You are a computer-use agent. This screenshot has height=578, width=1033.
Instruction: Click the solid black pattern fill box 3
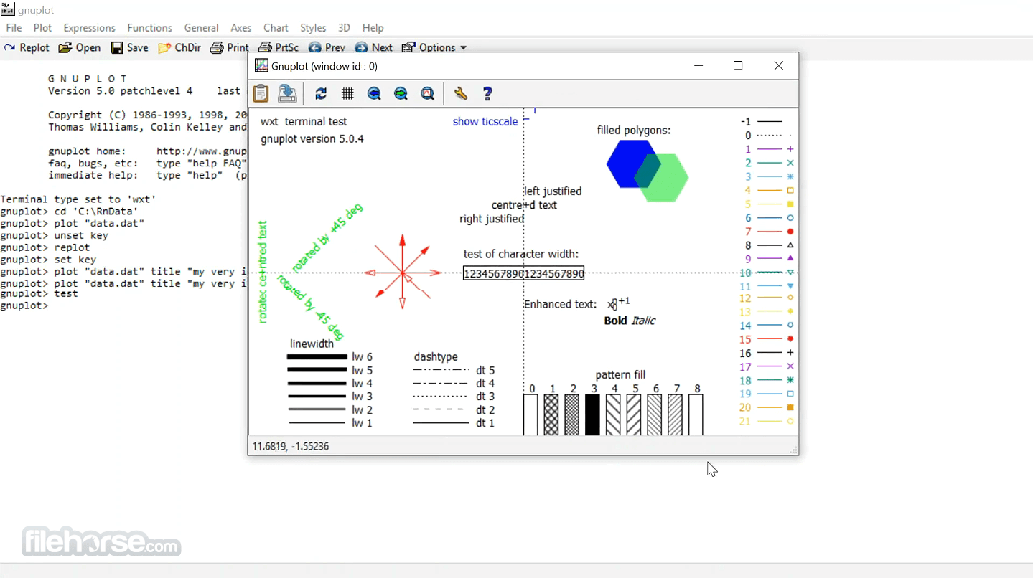click(592, 414)
